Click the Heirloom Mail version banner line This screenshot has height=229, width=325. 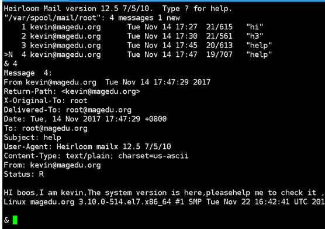[117, 9]
